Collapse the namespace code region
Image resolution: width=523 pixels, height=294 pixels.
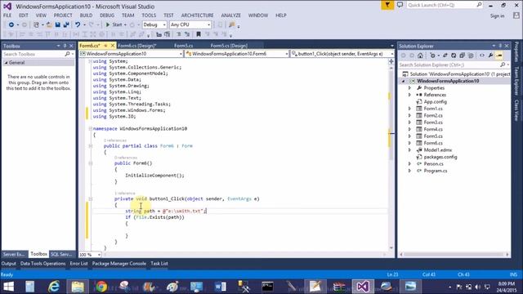click(90, 129)
